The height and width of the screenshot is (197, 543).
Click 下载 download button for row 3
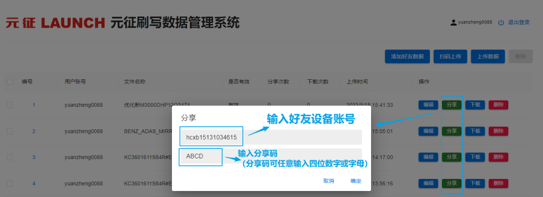click(x=475, y=157)
